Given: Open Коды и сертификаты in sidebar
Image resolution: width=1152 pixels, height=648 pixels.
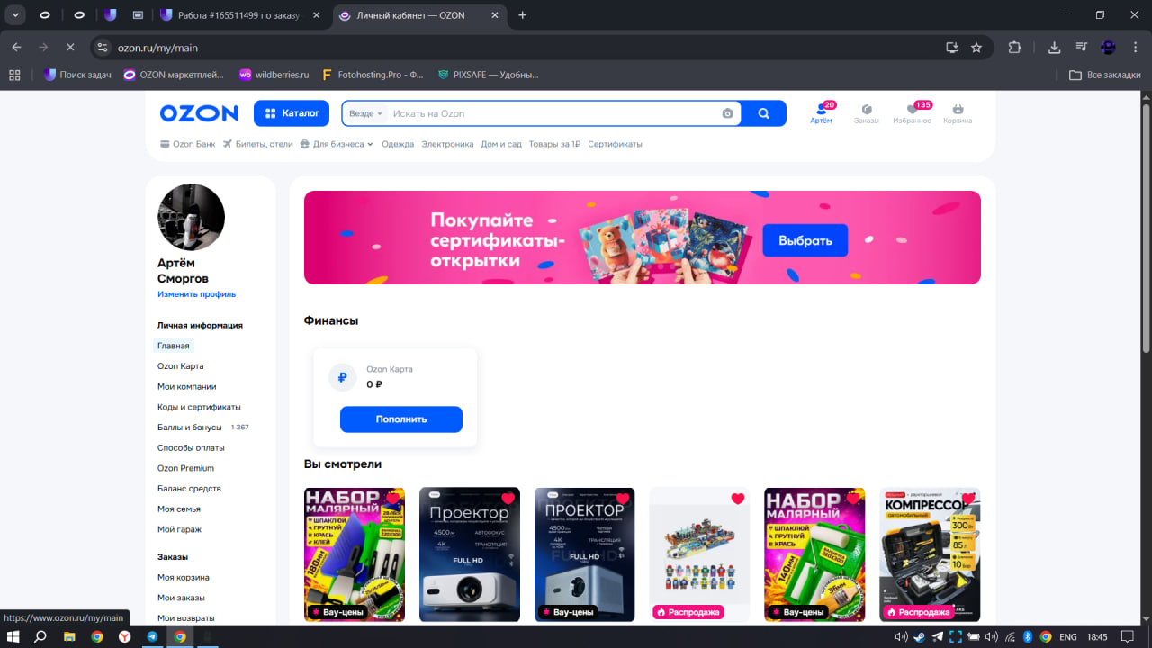Looking at the screenshot, I should (x=199, y=407).
